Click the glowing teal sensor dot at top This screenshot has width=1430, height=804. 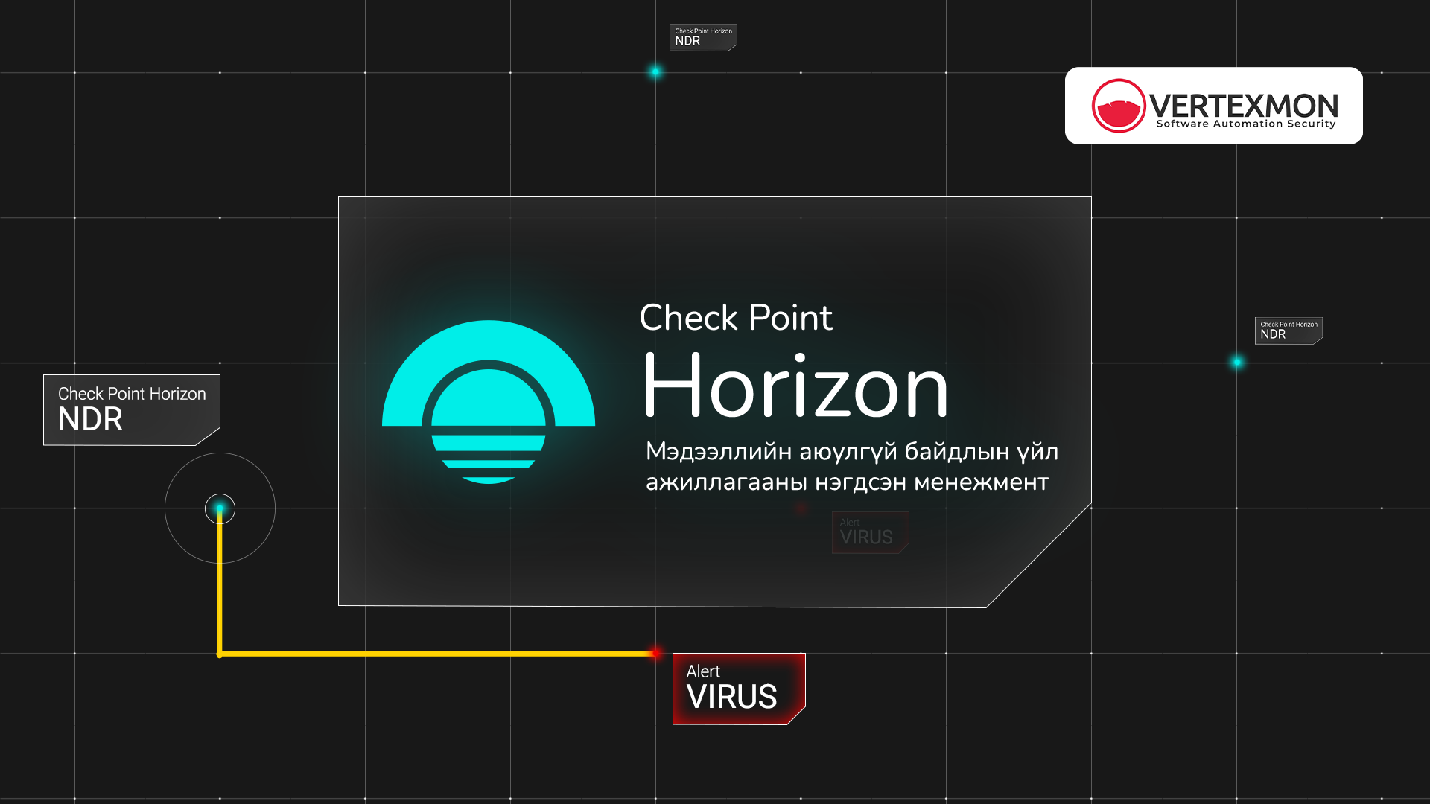coord(655,72)
